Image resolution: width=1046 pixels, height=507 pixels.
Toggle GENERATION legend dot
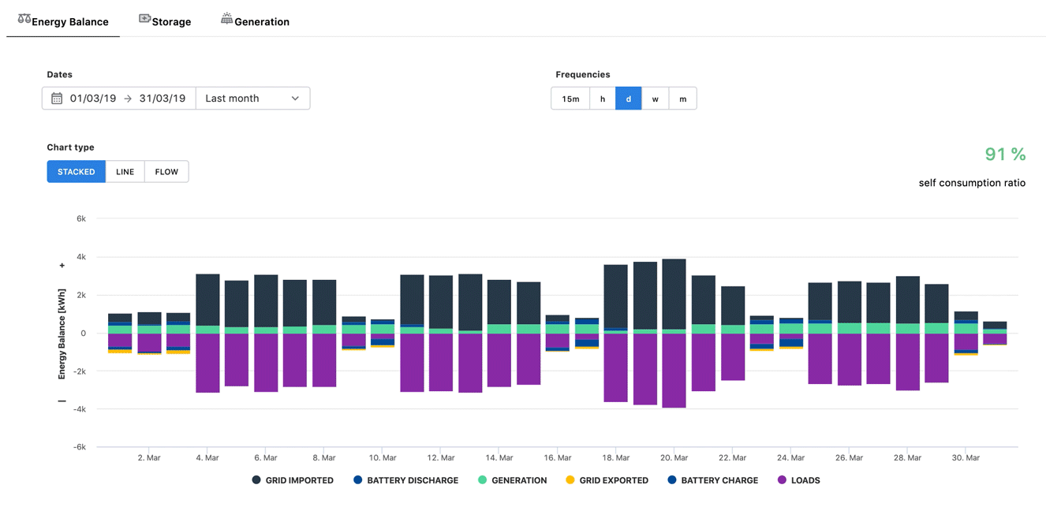(482, 480)
